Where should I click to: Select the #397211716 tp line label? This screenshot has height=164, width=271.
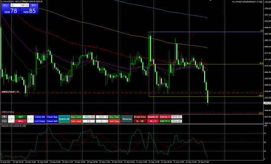8,112
